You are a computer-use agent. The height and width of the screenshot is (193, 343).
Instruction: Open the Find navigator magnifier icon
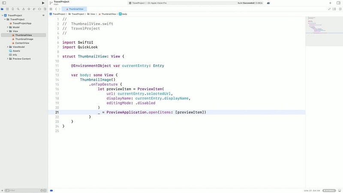tap(18, 9)
